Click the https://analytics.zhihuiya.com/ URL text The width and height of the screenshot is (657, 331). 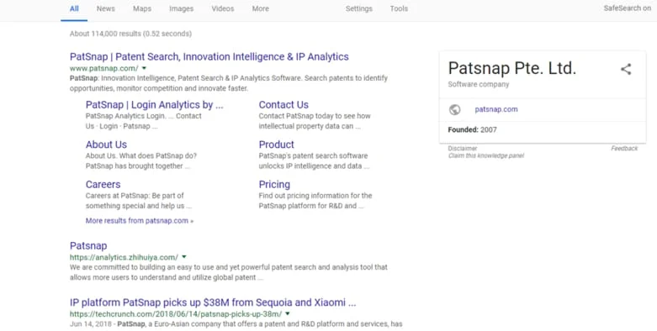coord(124,257)
